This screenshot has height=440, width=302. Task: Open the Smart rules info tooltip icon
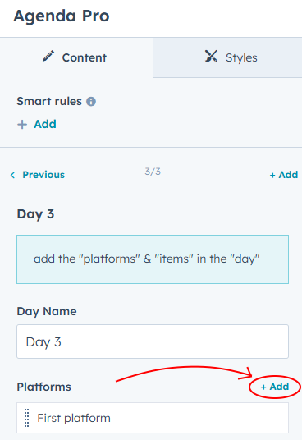click(x=91, y=101)
